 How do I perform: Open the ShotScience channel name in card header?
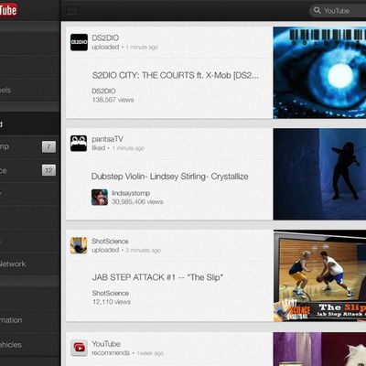point(110,241)
